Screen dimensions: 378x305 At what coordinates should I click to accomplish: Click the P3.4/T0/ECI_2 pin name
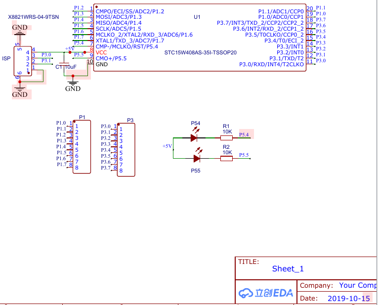point(284,41)
